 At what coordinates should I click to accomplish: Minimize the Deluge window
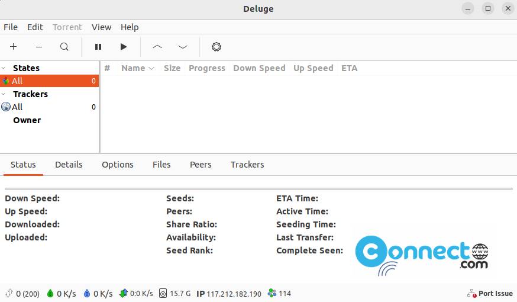467,8
